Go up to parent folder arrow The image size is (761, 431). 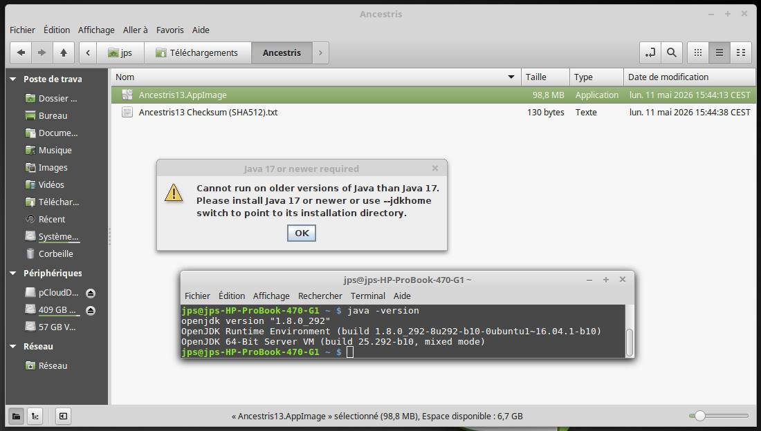[x=64, y=52]
